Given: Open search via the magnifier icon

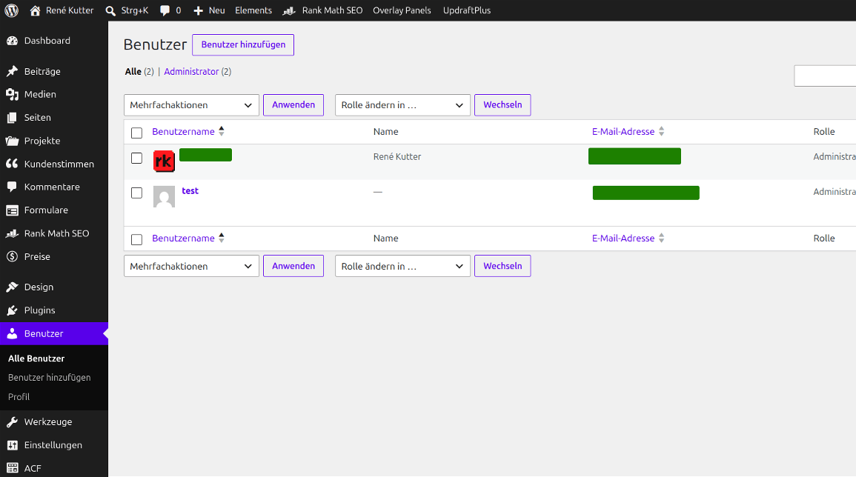Looking at the screenshot, I should (110, 10).
